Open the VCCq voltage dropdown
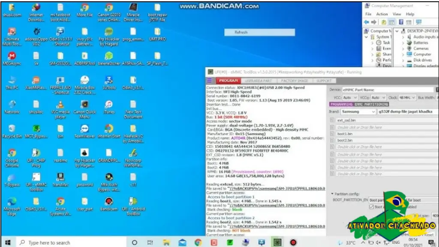The width and height of the screenshot is (439, 247). click(x=378, y=97)
